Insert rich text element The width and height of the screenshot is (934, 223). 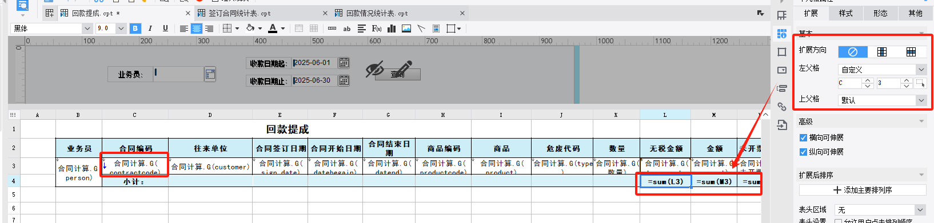(362, 29)
